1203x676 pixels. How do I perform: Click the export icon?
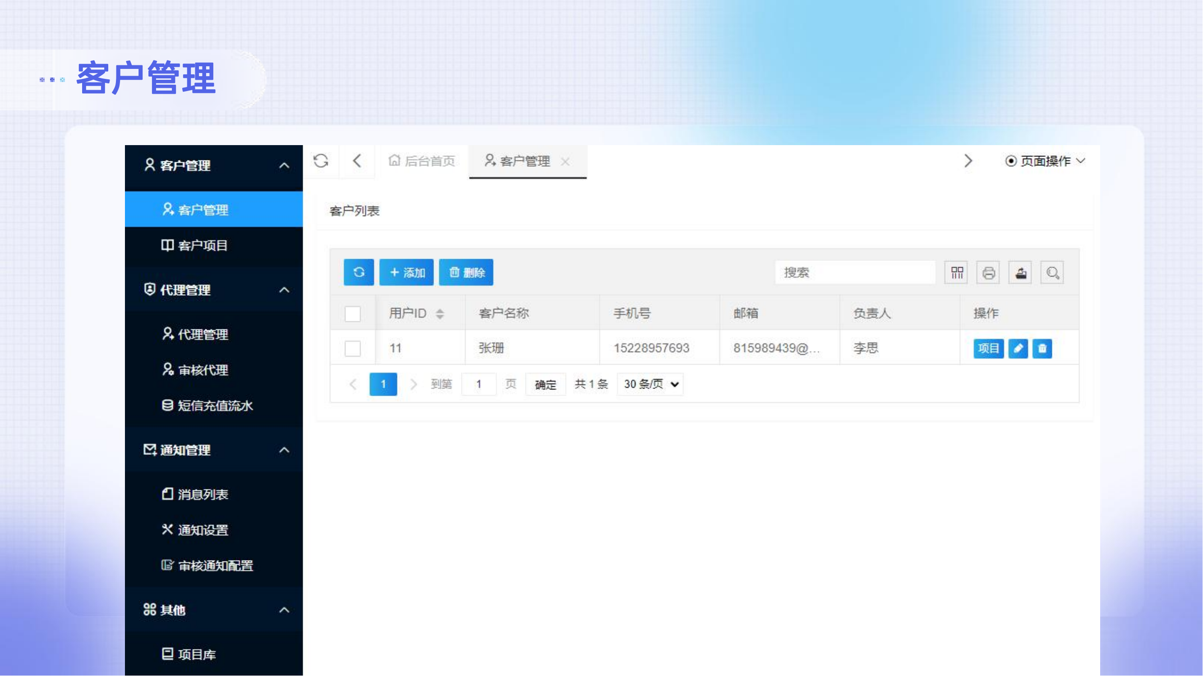1020,273
